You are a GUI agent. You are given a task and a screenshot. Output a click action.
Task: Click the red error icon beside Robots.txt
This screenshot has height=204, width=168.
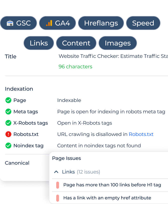(x=8, y=134)
